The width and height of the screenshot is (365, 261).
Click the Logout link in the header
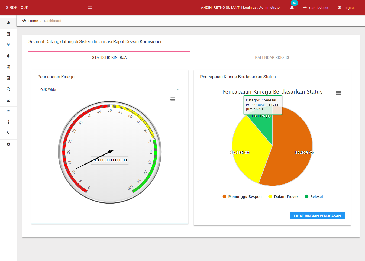346,8
